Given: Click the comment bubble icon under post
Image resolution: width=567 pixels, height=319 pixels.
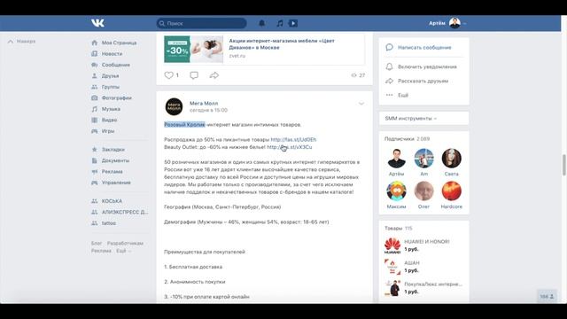Looking at the screenshot, I should (194, 75).
